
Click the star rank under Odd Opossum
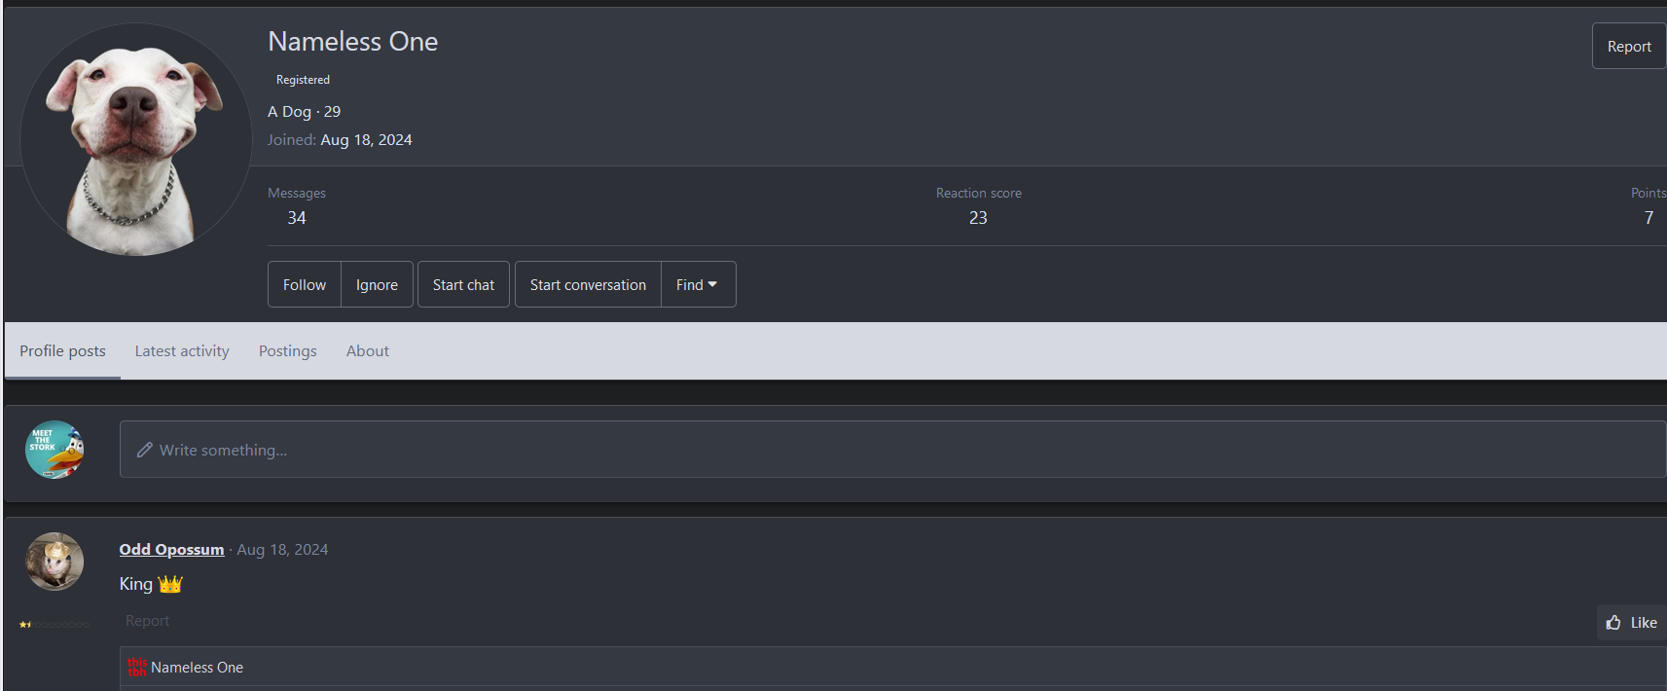pos(26,625)
